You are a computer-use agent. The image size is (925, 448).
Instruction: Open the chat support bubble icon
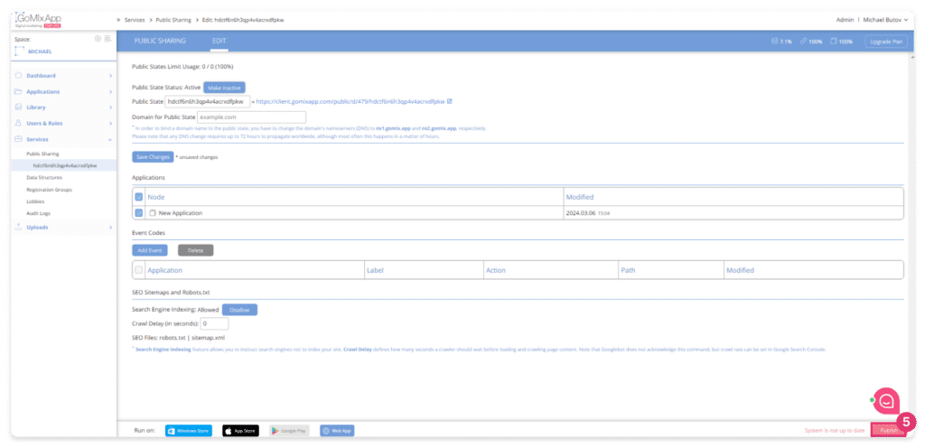pos(886,400)
